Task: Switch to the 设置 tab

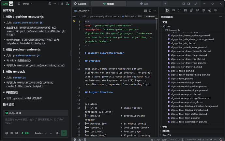Action: [144, 4]
